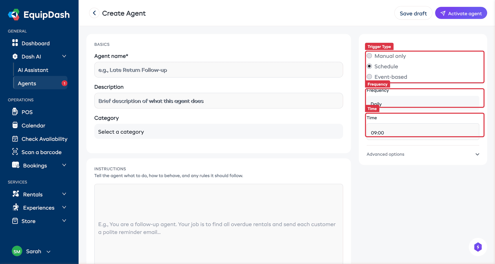
Task: Click the back arrow beside Create Agent
Action: pos(94,13)
